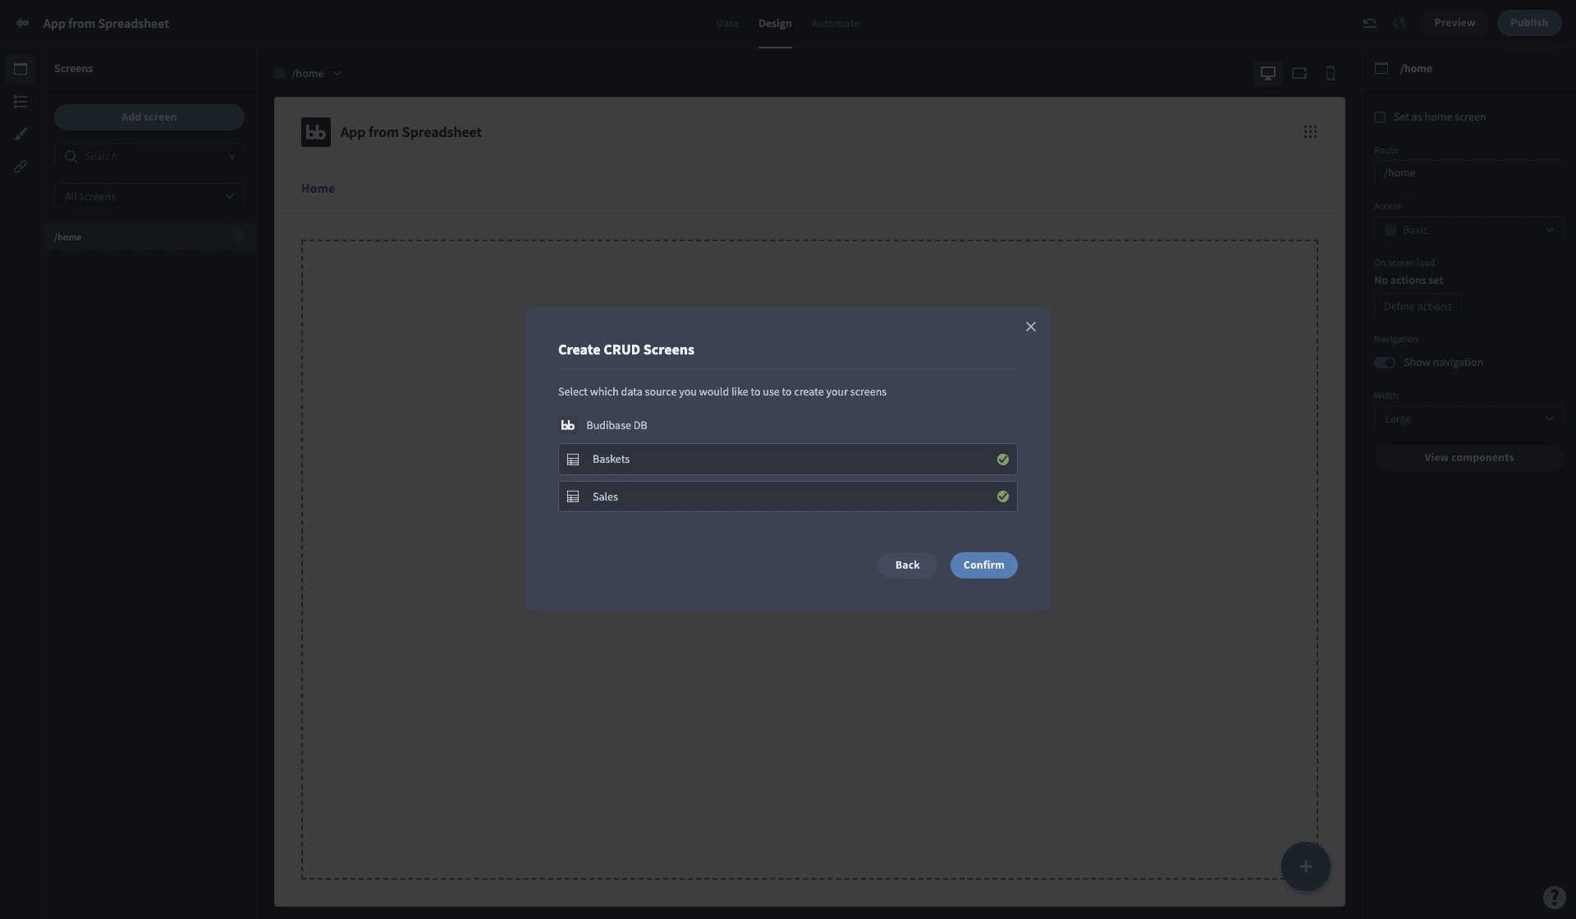Screen dimensions: 1576x919
Task: Select the /home screen in list
Action: click(149, 237)
